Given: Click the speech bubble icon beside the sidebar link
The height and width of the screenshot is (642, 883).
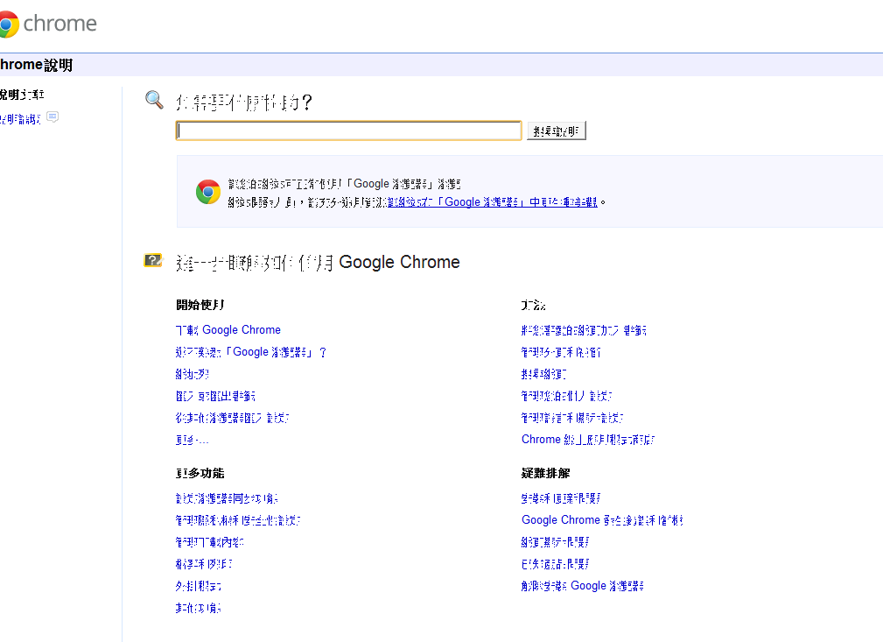Looking at the screenshot, I should (53, 117).
